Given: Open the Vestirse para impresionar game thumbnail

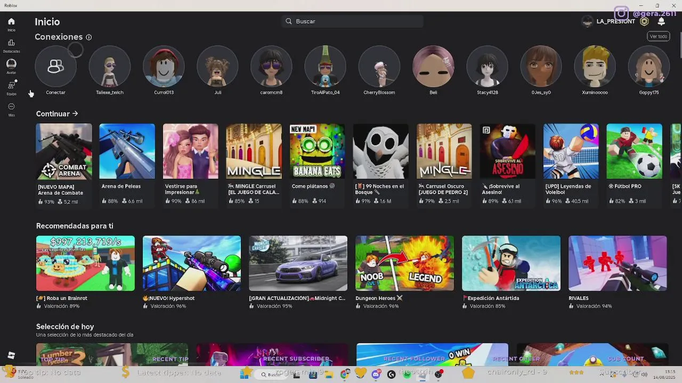Looking at the screenshot, I should point(191,151).
